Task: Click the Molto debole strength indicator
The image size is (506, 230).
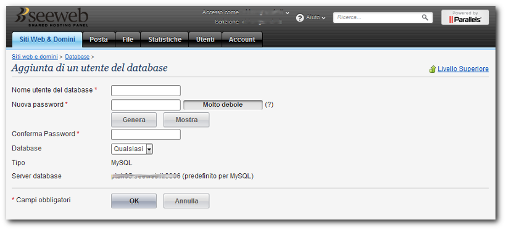Action: 223,105
